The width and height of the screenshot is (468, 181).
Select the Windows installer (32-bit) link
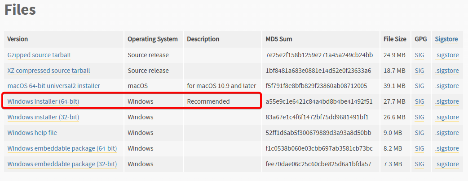[x=43, y=117]
